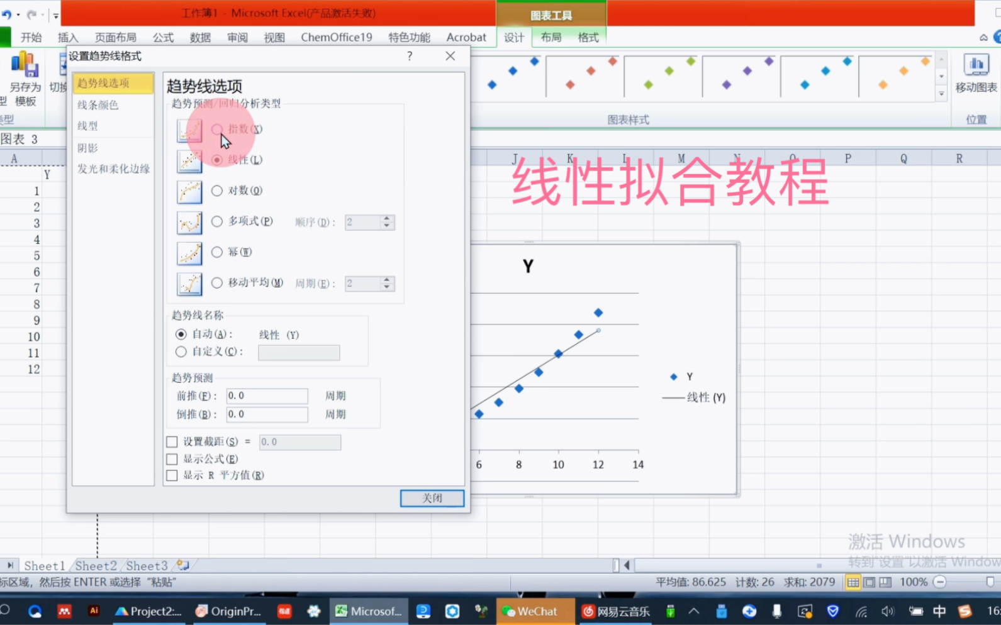Open Glow and Soft Edges section
The width and height of the screenshot is (1001, 625).
click(113, 169)
